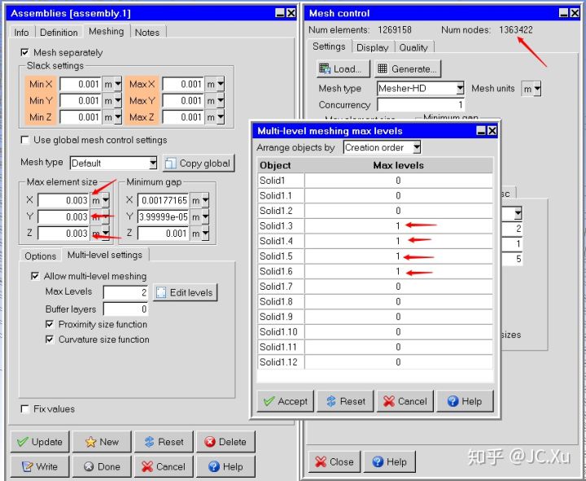Viewport: 586px width, 481px height.
Task: Click Delete button in Assemblies panel
Action: coord(226,442)
